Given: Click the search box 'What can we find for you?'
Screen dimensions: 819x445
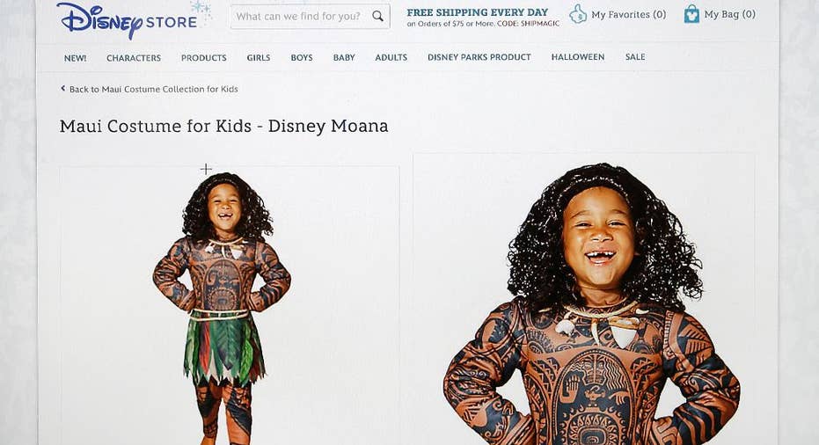Looking at the screenshot, I should 311,16.
